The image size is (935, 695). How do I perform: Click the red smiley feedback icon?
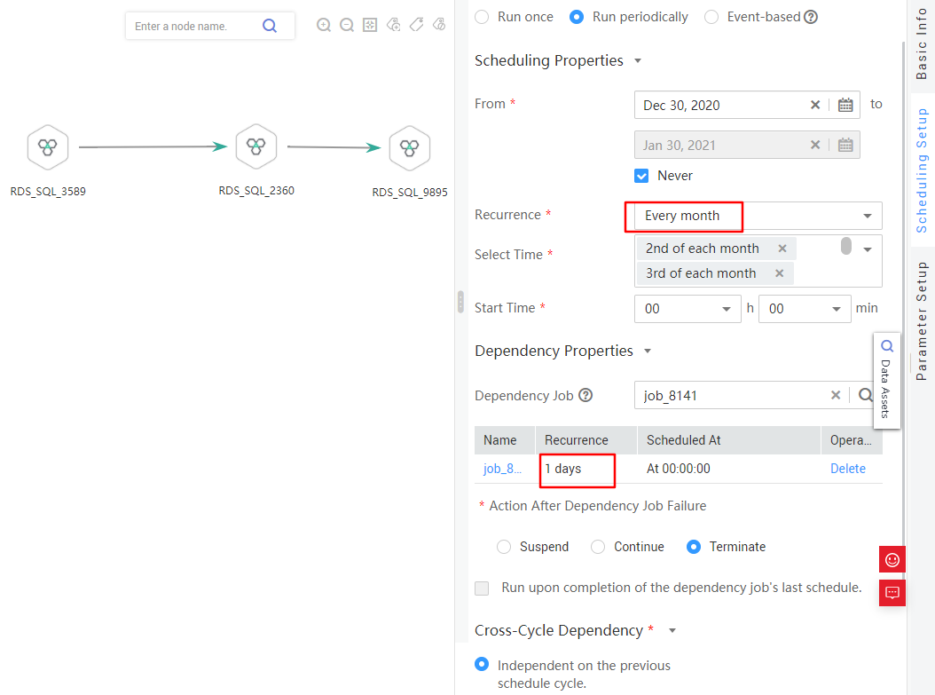pos(892,559)
